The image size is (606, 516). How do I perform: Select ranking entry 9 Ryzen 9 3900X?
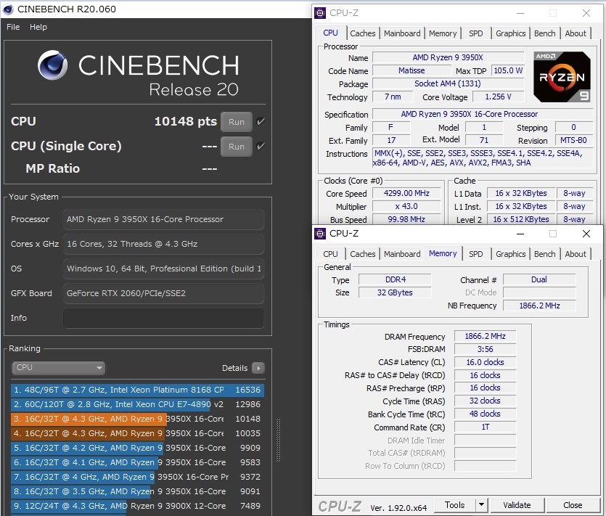click(x=138, y=506)
